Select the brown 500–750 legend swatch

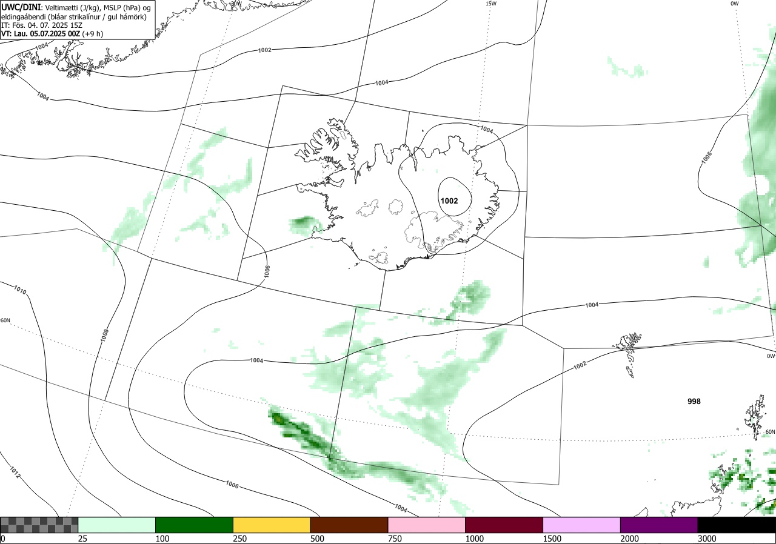(x=349, y=525)
